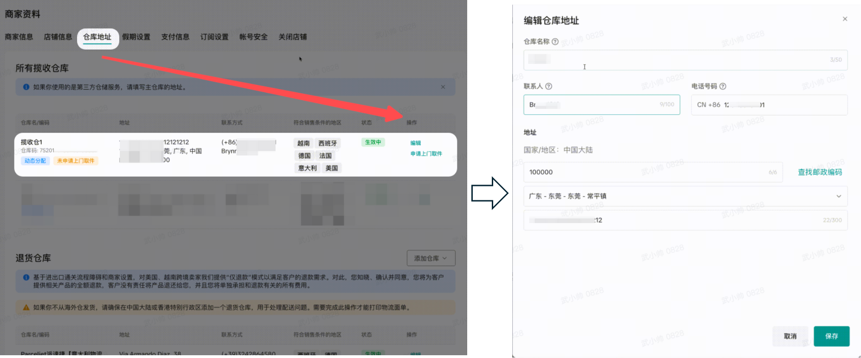Viewport: 861px width, 358px height.
Task: Open the 商家信息 tab
Action: click(x=19, y=37)
